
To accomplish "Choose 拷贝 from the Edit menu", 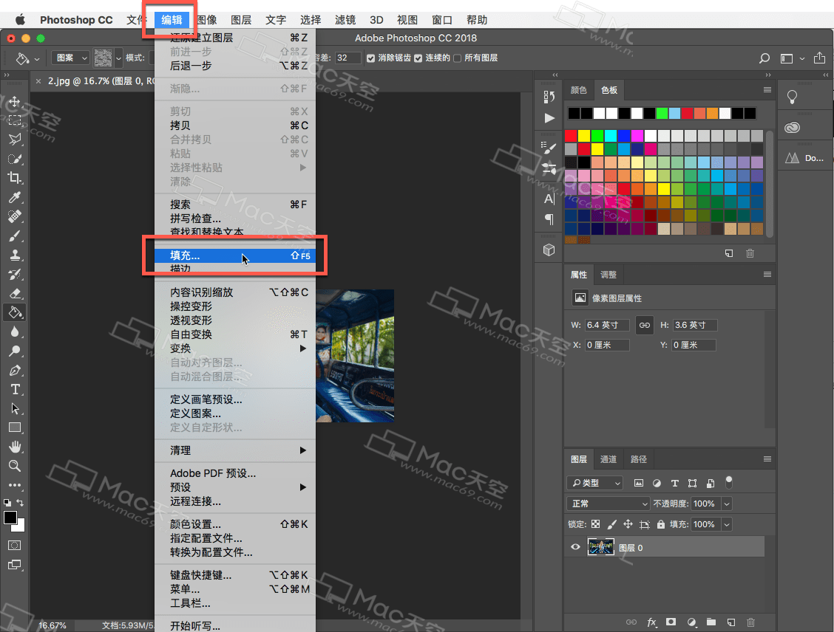I will coord(235,126).
